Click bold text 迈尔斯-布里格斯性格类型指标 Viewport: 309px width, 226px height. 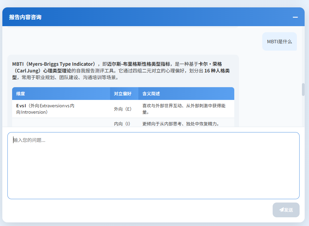click(x=139, y=64)
